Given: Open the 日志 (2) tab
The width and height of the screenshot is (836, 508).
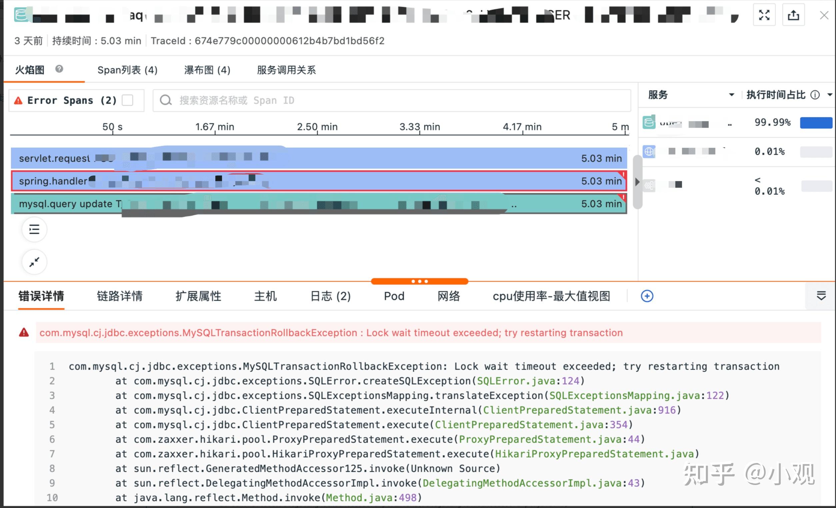Looking at the screenshot, I should pyautogui.click(x=330, y=296).
